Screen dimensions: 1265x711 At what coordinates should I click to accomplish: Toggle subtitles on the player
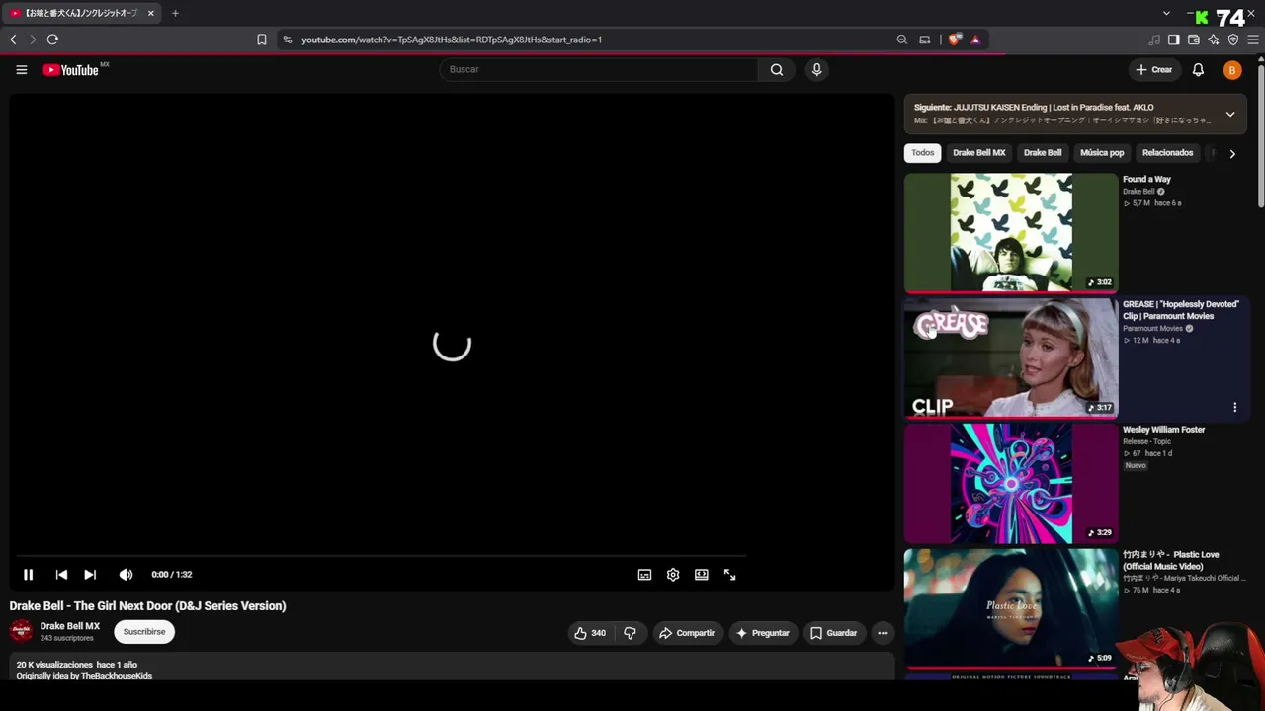tap(644, 575)
